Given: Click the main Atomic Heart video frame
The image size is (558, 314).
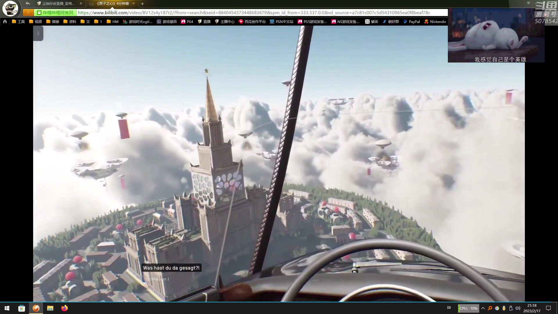Looking at the screenshot, I should 279,164.
